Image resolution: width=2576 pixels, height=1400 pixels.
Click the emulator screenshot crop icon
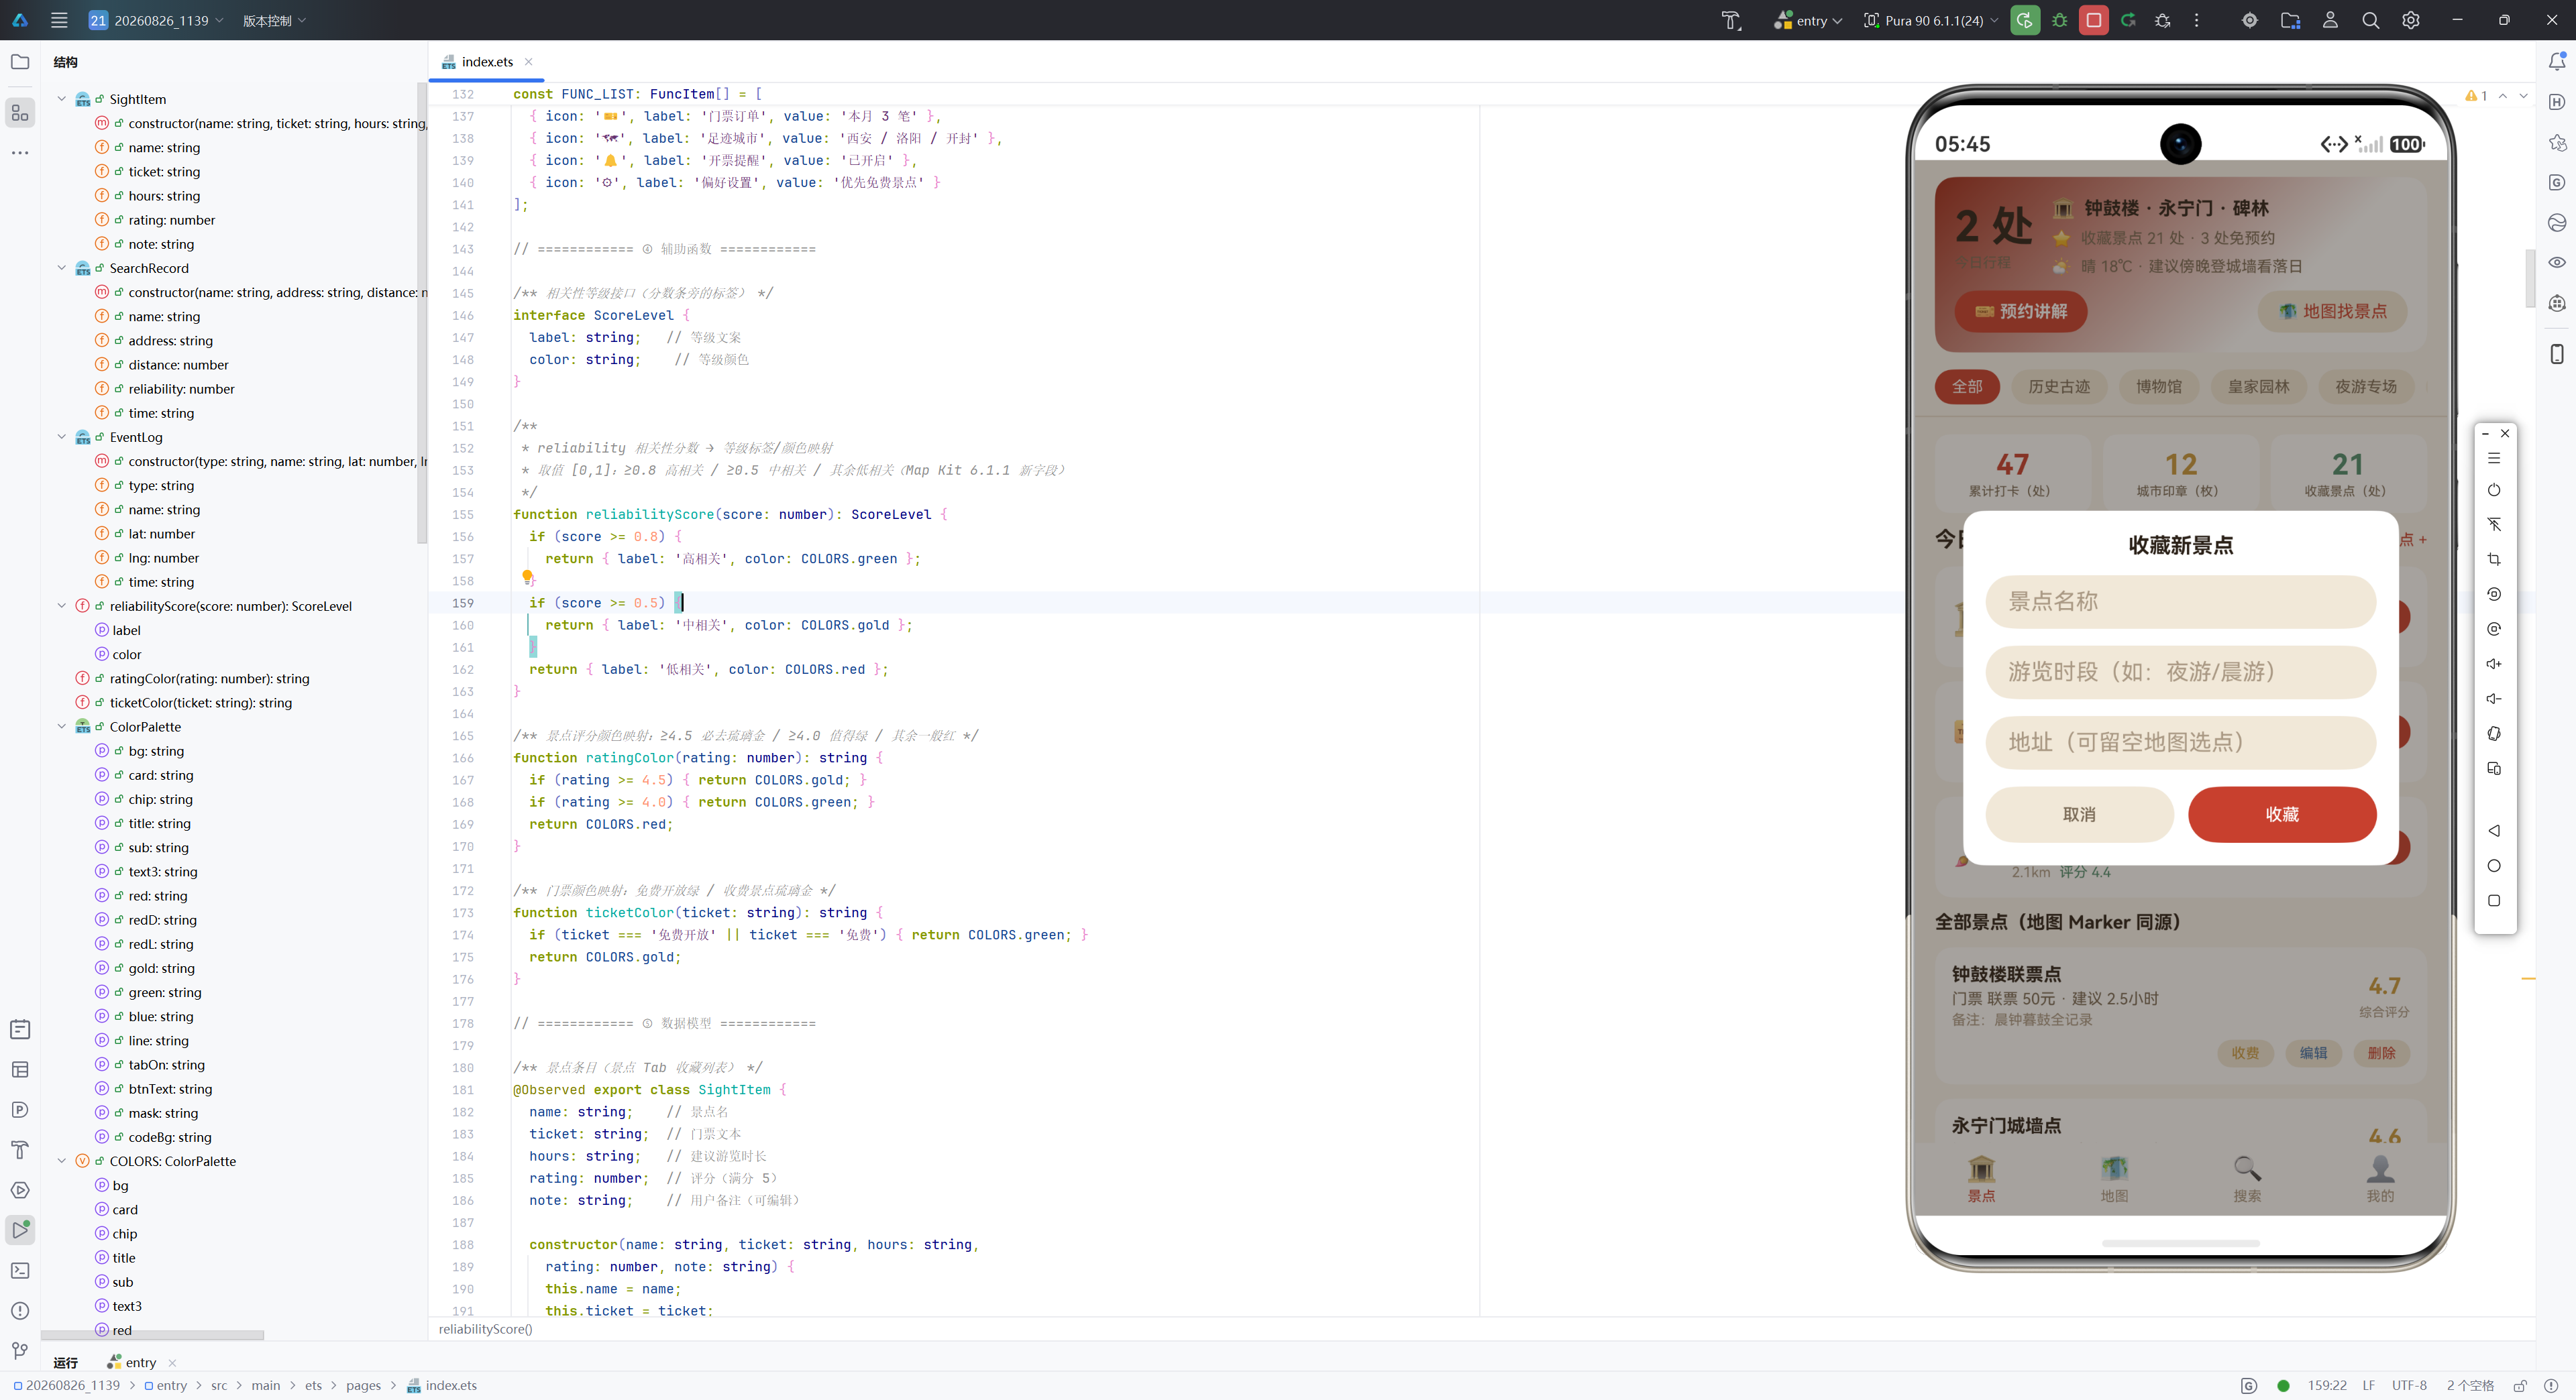click(2494, 560)
